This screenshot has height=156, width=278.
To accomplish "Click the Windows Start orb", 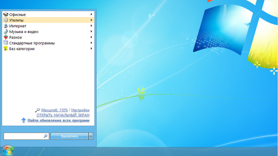I will (8, 151).
